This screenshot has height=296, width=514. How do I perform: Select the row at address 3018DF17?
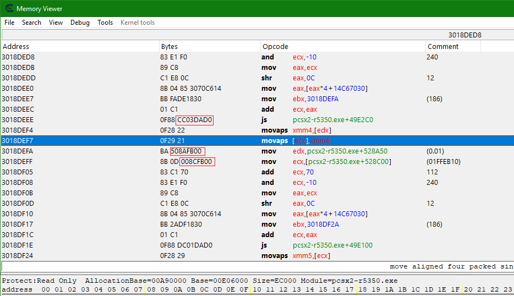(x=258, y=224)
